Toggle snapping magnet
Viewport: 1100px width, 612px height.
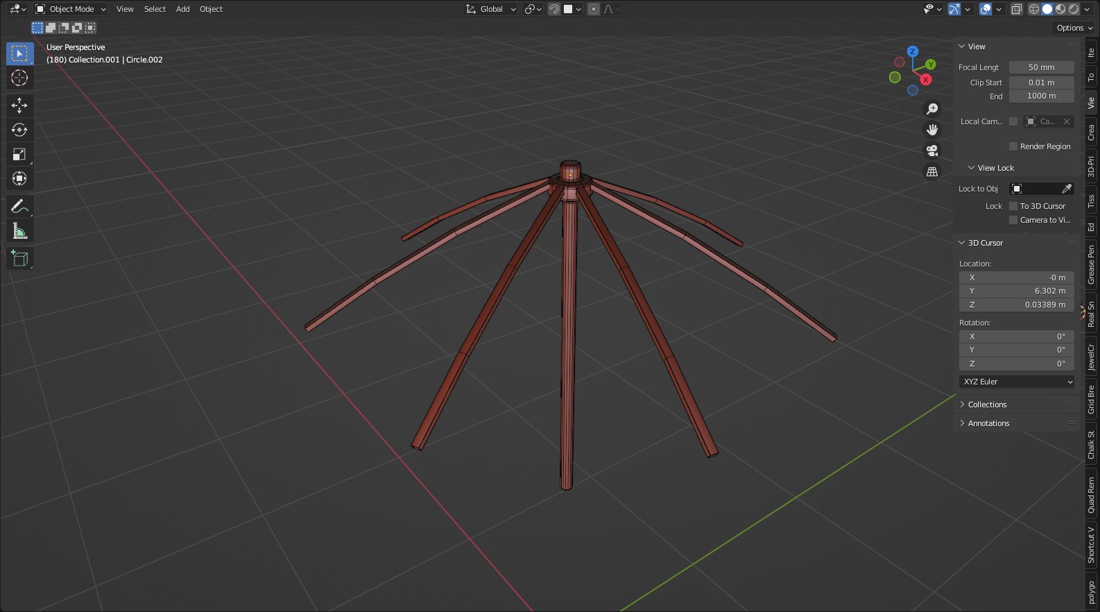pyautogui.click(x=554, y=9)
